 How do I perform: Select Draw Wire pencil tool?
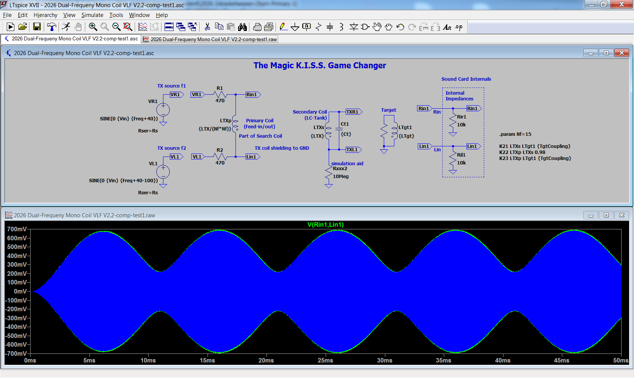[283, 27]
